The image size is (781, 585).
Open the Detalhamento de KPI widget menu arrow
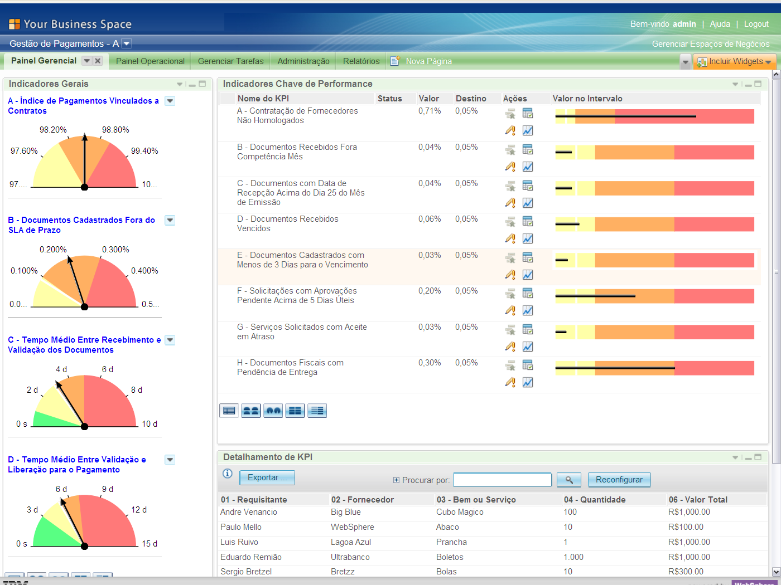click(735, 457)
